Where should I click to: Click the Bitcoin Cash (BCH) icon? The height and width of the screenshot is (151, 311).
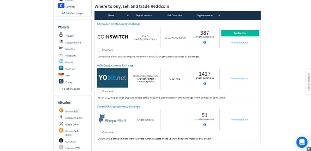click(x=61, y=130)
